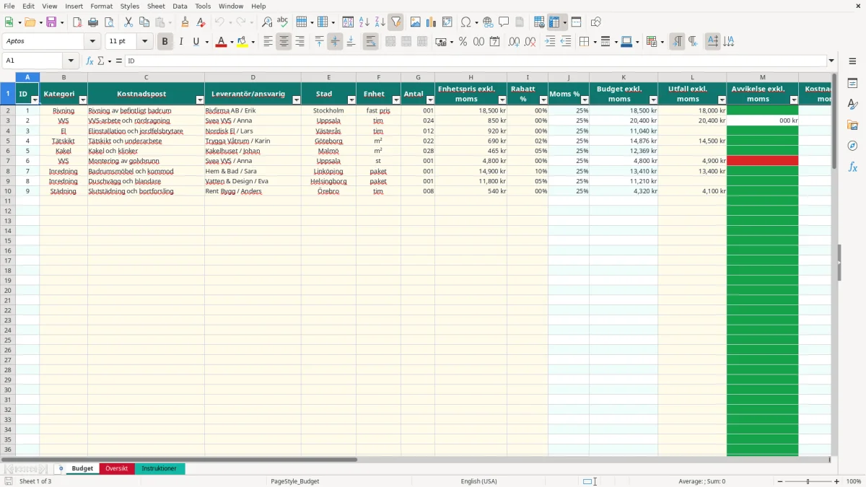The image size is (866, 487).
Task: Click the Clone Formatting paintbrush icon
Action: tap(185, 22)
